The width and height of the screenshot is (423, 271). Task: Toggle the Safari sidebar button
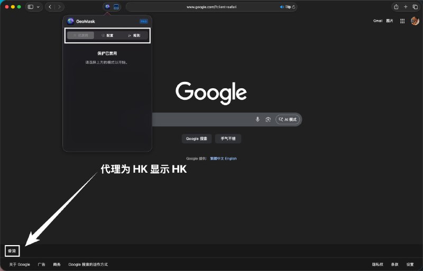[31, 7]
